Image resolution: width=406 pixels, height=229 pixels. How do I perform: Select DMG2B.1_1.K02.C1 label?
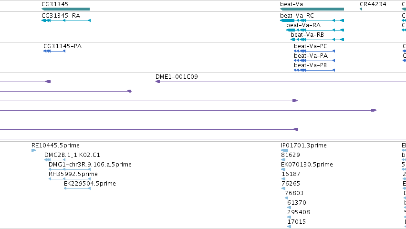(x=72, y=155)
